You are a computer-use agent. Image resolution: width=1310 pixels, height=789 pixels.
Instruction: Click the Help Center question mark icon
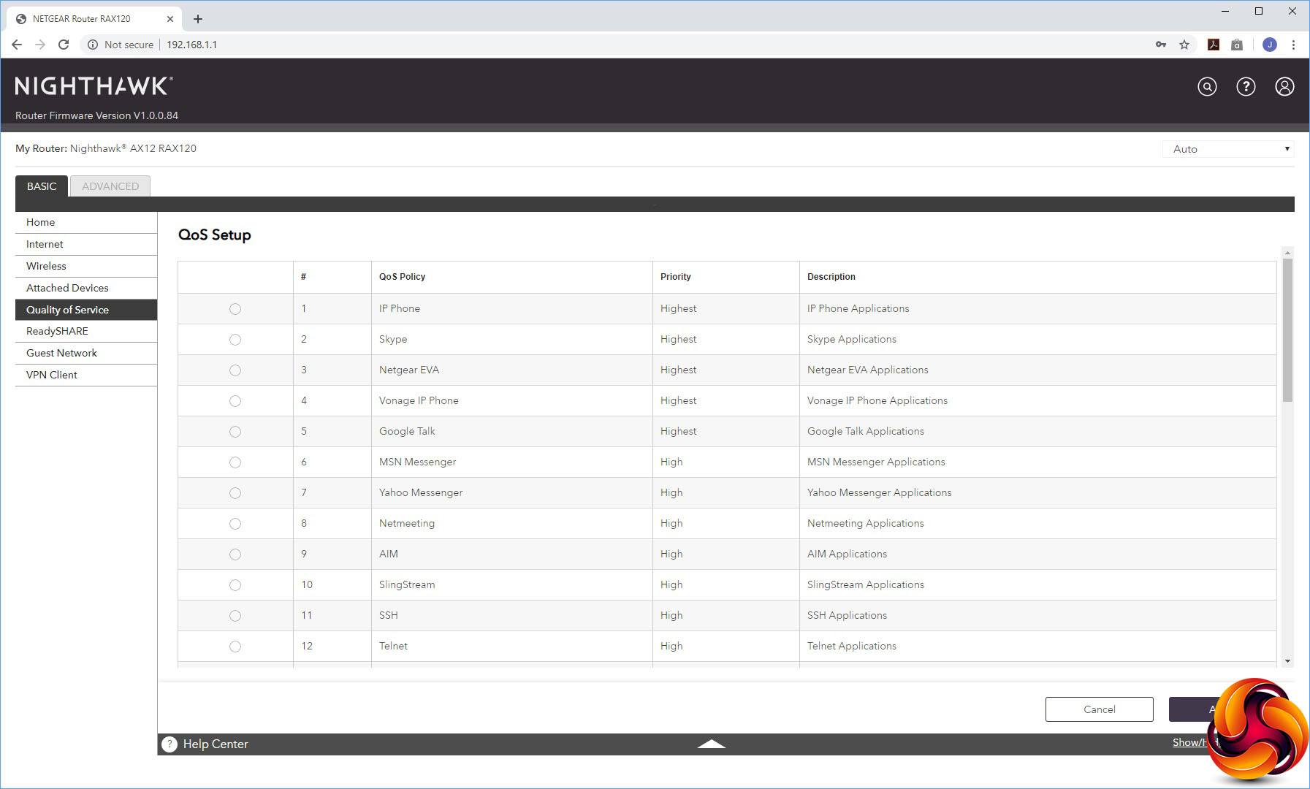[170, 744]
